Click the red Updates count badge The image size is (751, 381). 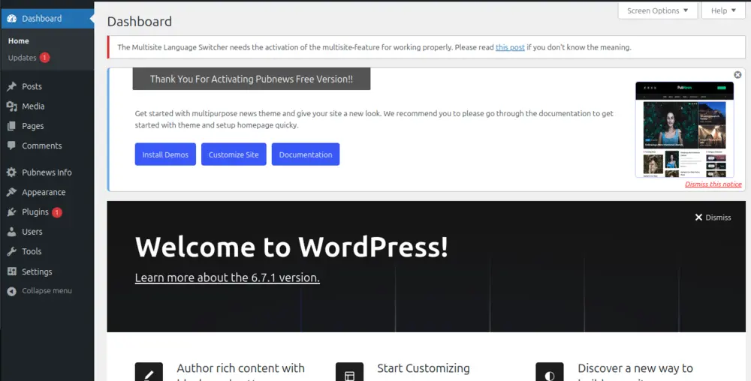coord(44,58)
